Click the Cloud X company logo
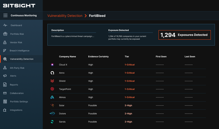Viewport: 219px width, 129px height. click(52, 65)
